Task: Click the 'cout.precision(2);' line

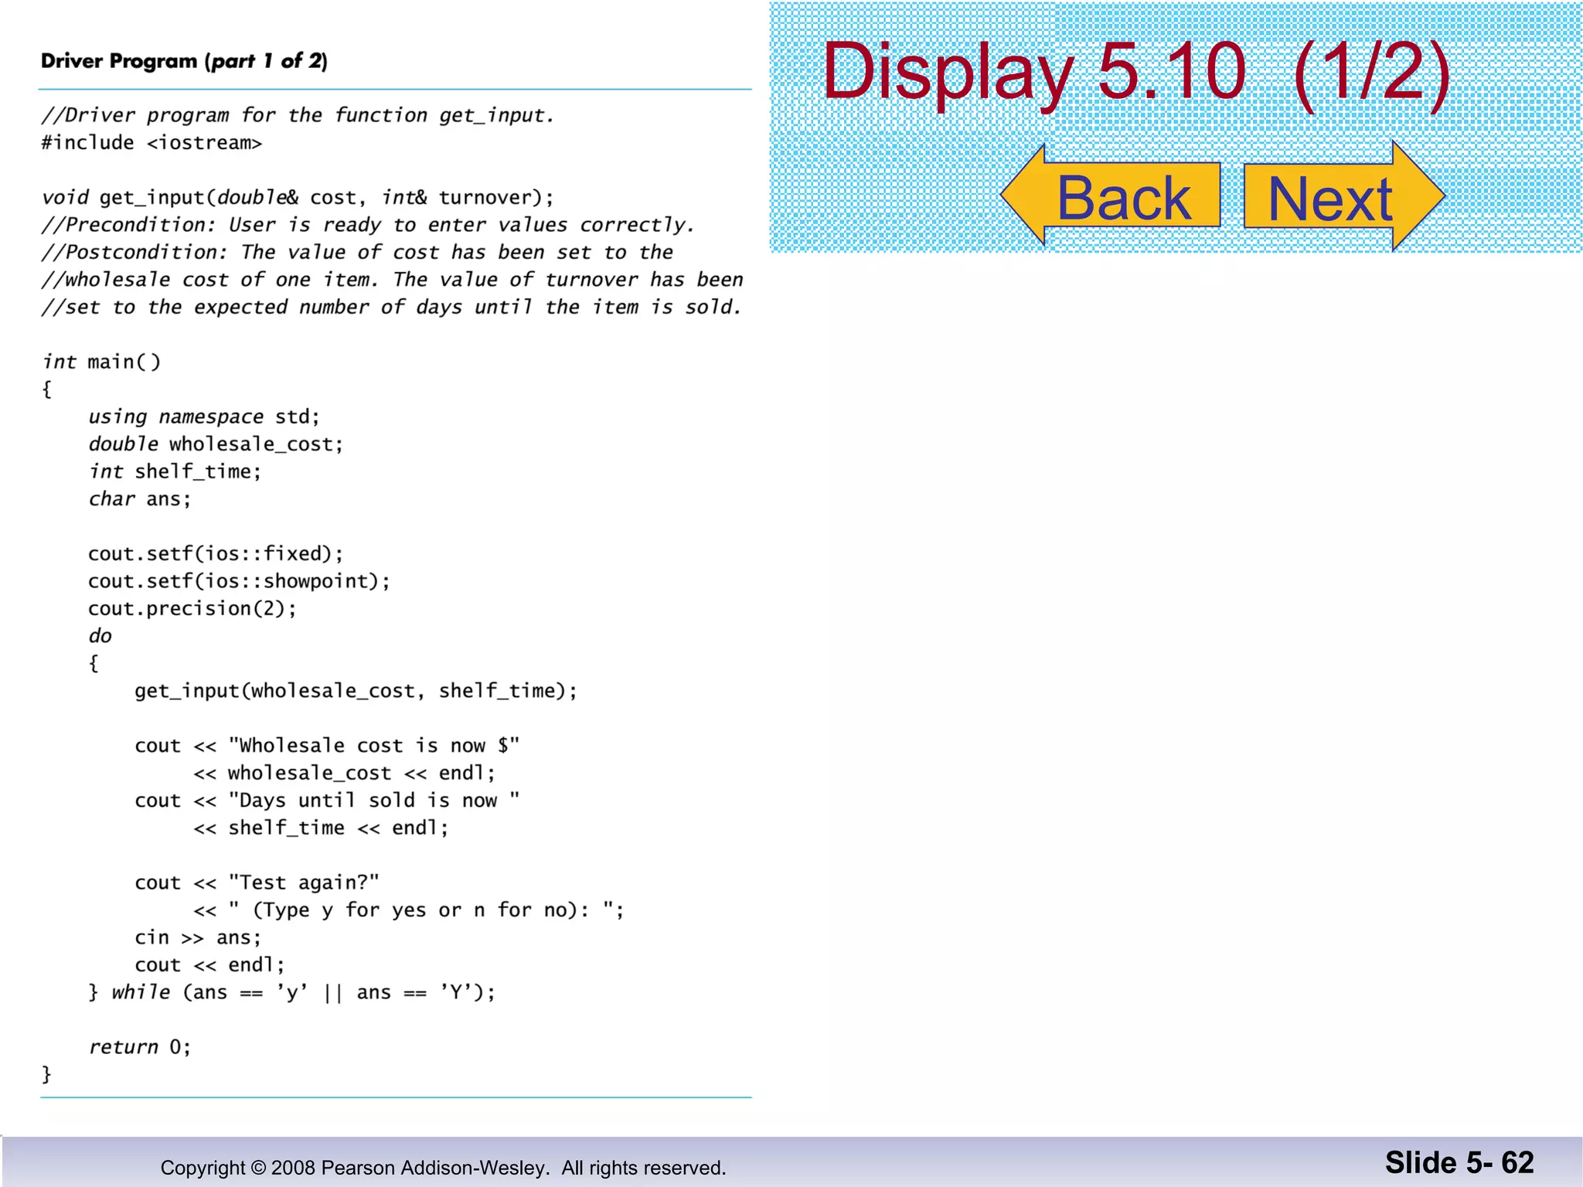Action: (x=192, y=608)
